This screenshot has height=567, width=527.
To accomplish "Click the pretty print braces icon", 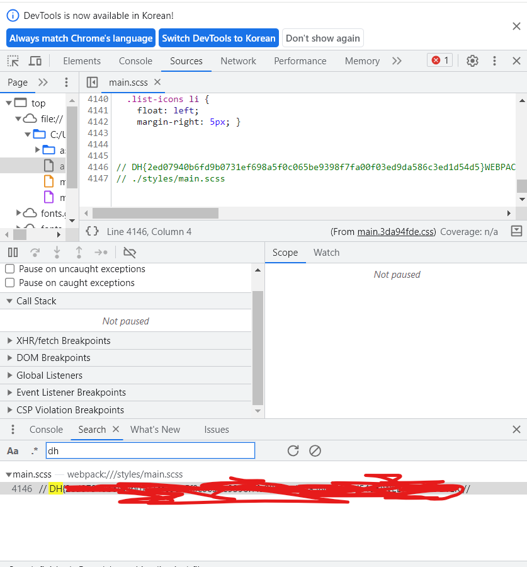I will [92, 231].
